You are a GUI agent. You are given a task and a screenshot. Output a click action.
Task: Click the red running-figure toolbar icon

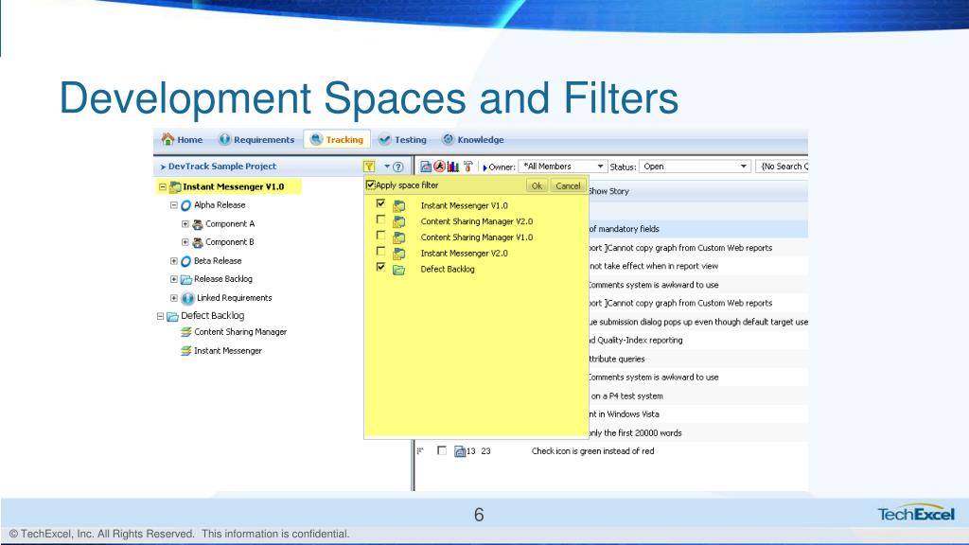click(439, 167)
